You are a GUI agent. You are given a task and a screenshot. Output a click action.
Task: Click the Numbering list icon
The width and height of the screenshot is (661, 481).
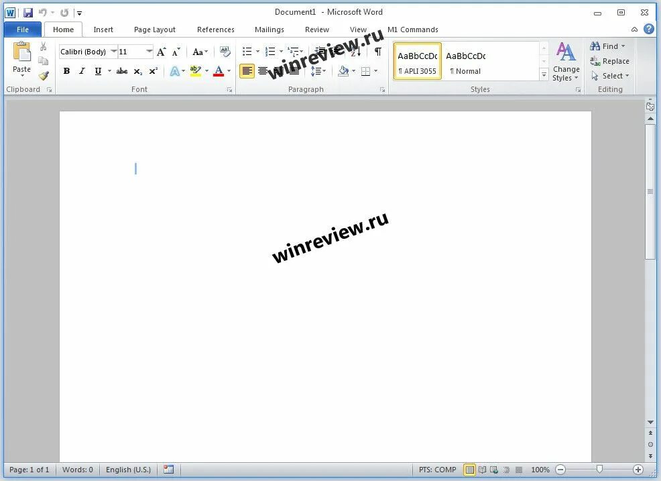pos(269,52)
